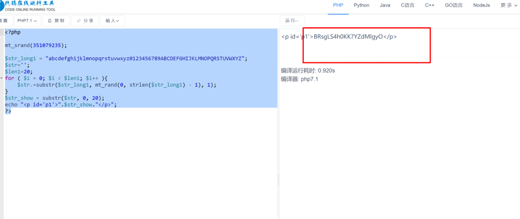Select the Java language tab
The image size is (520, 219).
tap(385, 5)
